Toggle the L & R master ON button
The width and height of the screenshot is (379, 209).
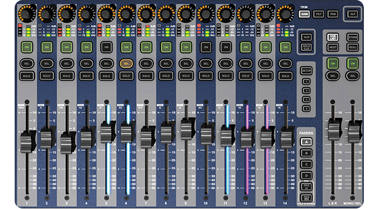pos(332,63)
